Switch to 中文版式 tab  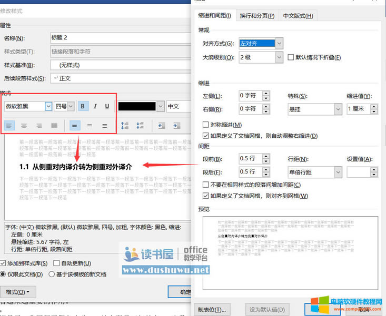click(x=298, y=16)
